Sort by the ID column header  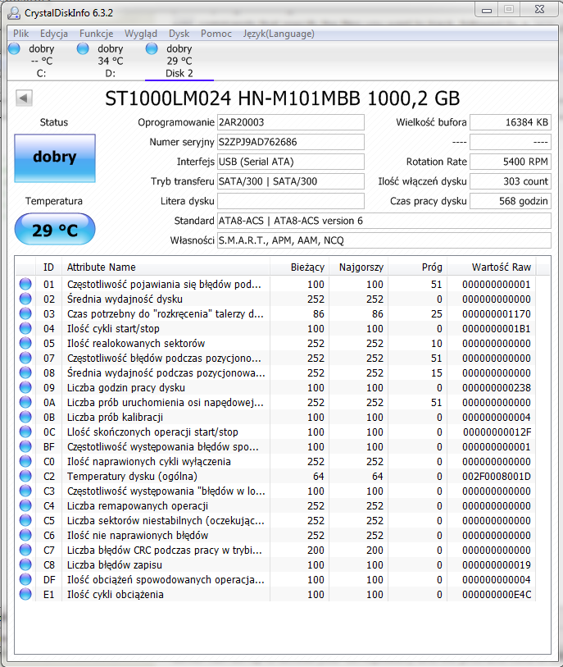(48, 267)
